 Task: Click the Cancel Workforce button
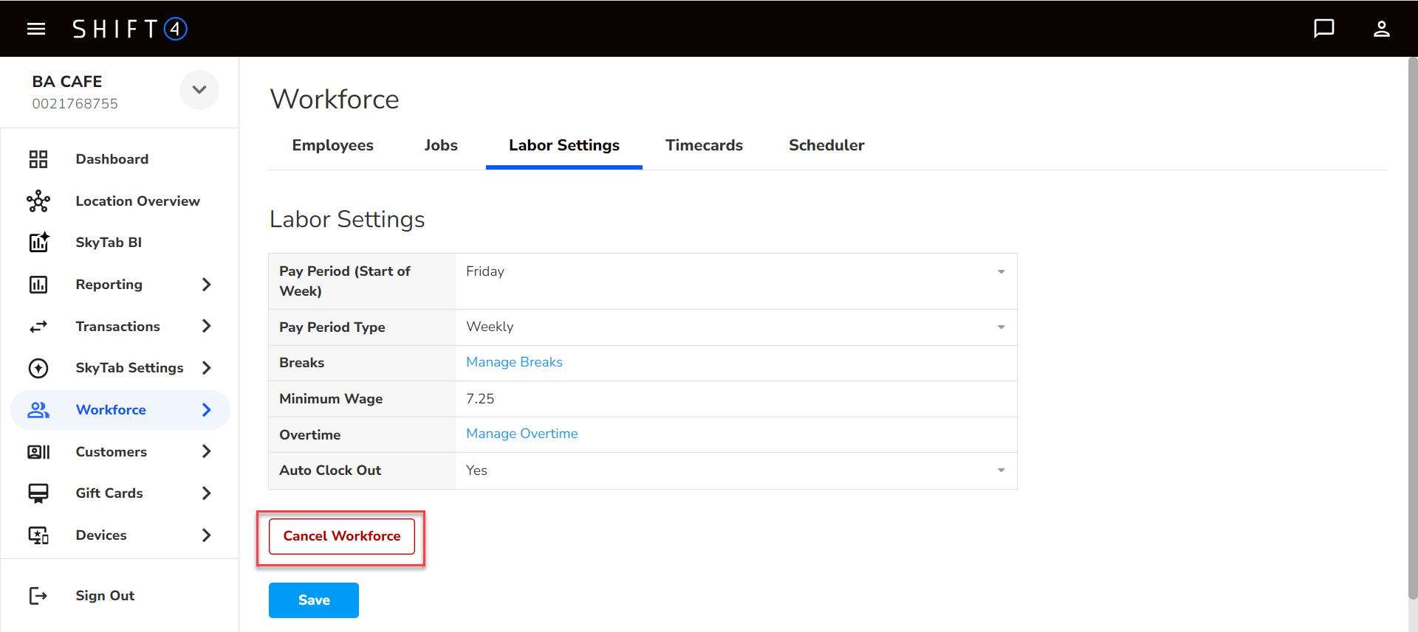click(342, 536)
